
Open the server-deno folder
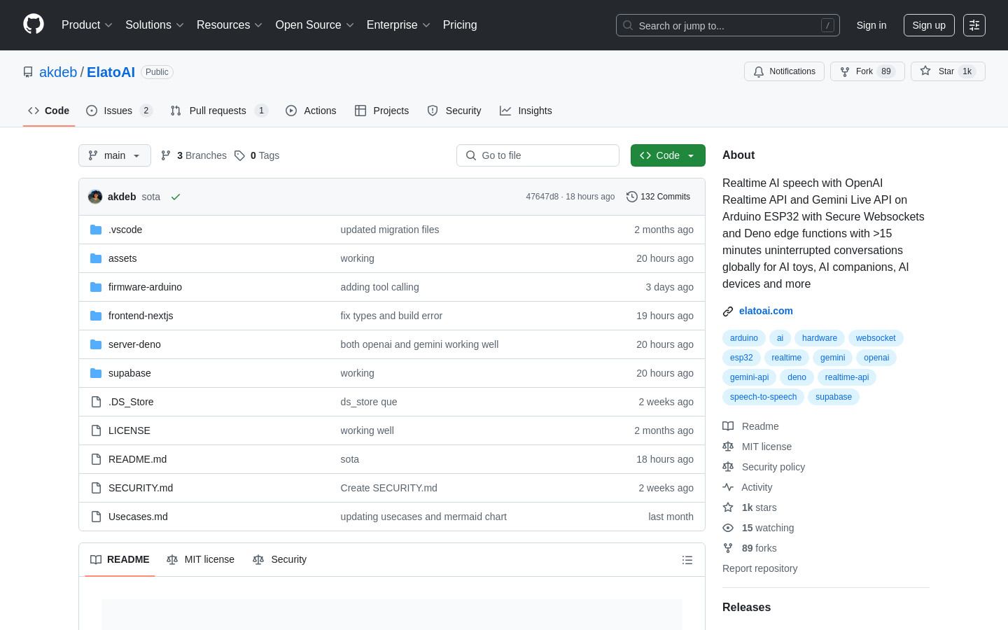pos(134,344)
